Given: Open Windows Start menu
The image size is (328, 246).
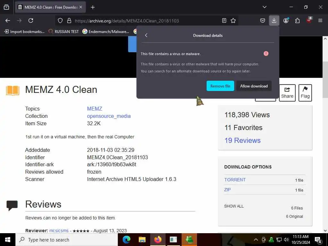Looking at the screenshot, I should pos(8,240).
